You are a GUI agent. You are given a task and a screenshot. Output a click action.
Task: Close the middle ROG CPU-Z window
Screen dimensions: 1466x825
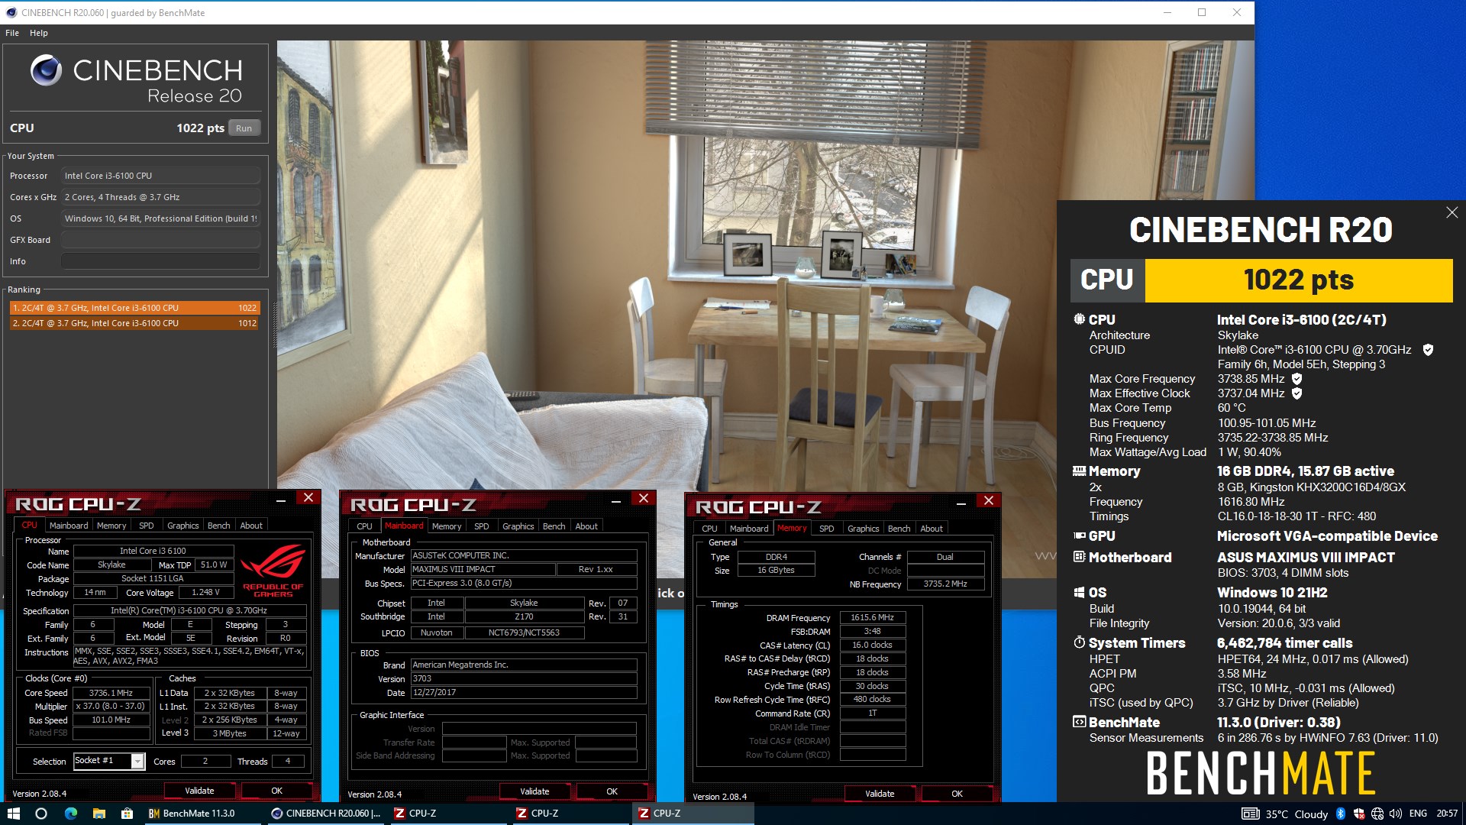pos(644,498)
